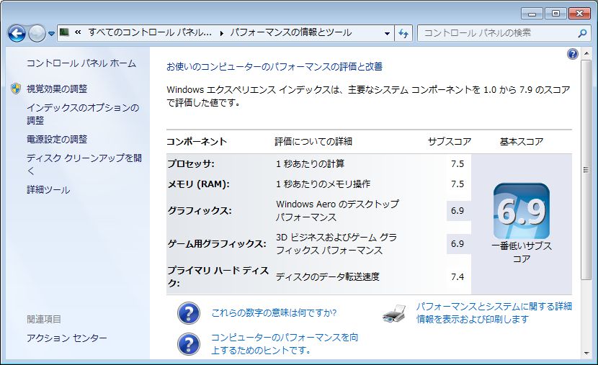
Task: Click question icon beside performance hints link
Action: (x=188, y=343)
